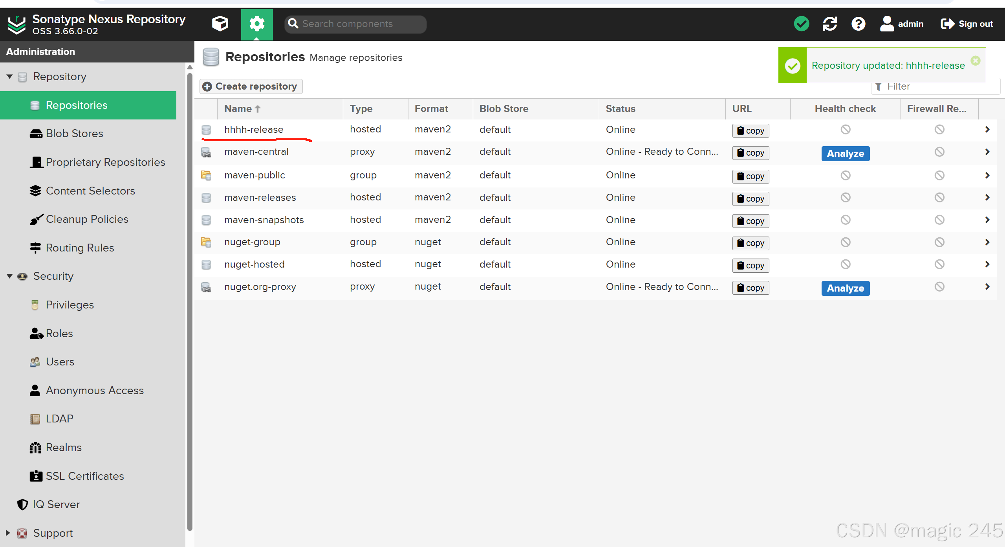This screenshot has width=1005, height=547.
Task: Close the repository updated notification
Action: pos(975,61)
